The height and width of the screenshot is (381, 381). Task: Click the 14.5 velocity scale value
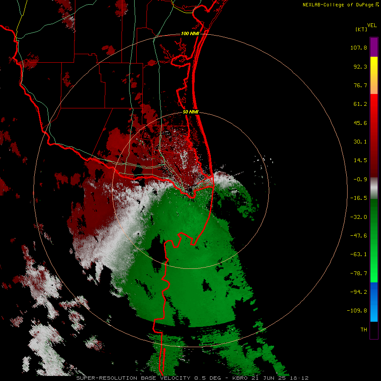[360, 160]
